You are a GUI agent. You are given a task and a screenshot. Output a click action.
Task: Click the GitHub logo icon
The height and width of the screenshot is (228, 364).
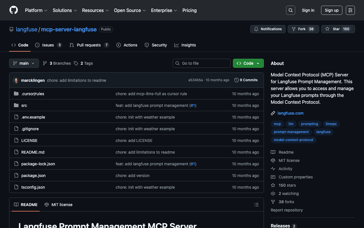pos(14,10)
